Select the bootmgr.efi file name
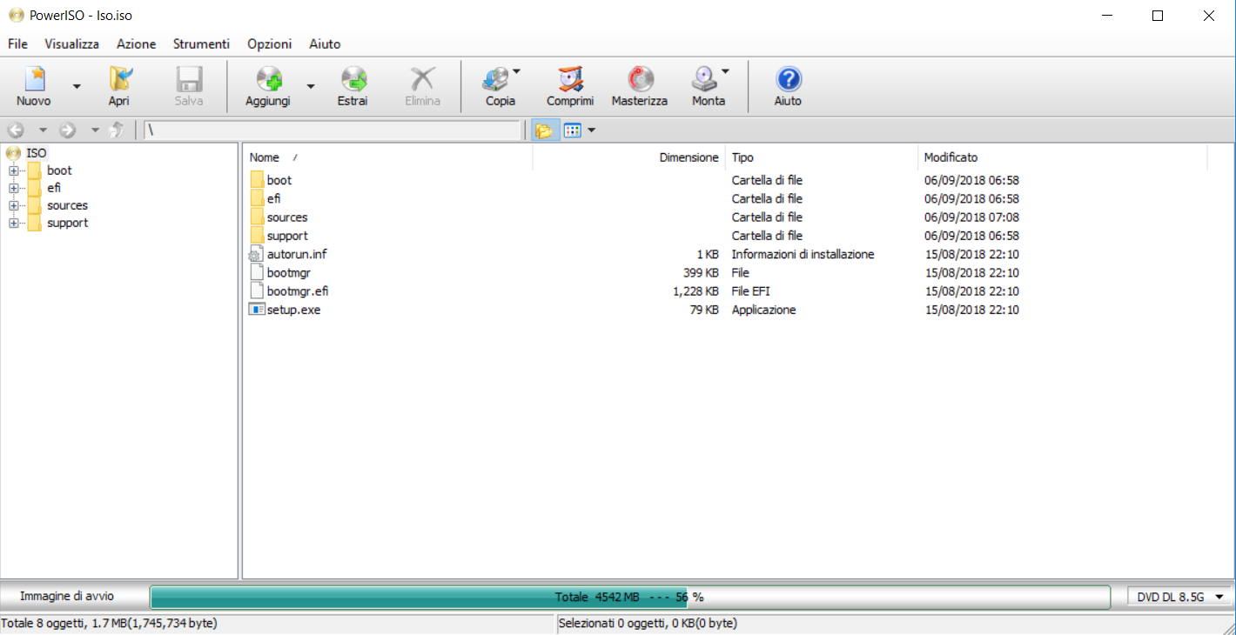The image size is (1236, 635). pos(298,291)
